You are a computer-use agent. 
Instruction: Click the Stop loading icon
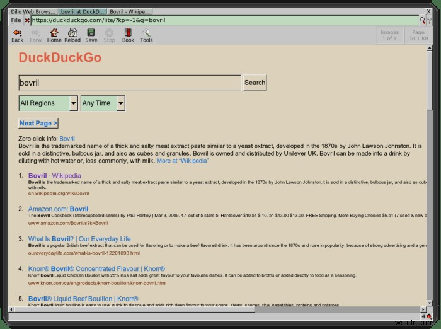coord(109,35)
